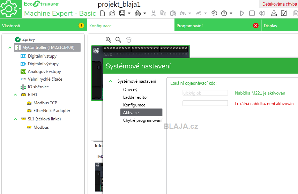Open an existing project with folder icon
This screenshot has width=298, height=194.
[112, 13]
